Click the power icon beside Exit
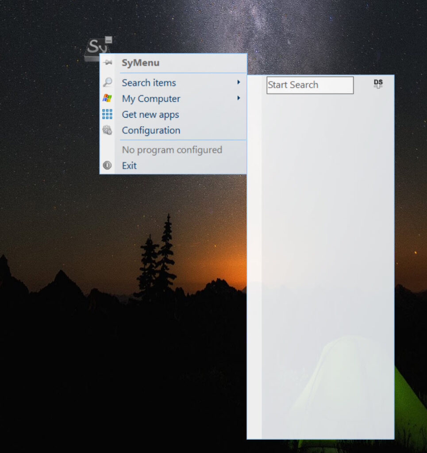The height and width of the screenshot is (453, 427). click(x=107, y=165)
